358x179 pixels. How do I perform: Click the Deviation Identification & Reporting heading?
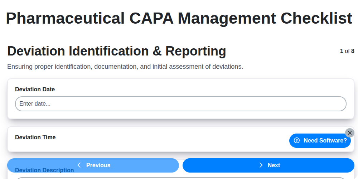coord(117,51)
